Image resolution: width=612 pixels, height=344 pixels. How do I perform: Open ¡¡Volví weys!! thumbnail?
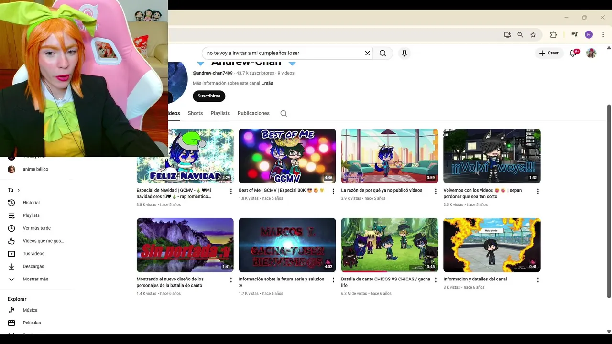pos(492,156)
